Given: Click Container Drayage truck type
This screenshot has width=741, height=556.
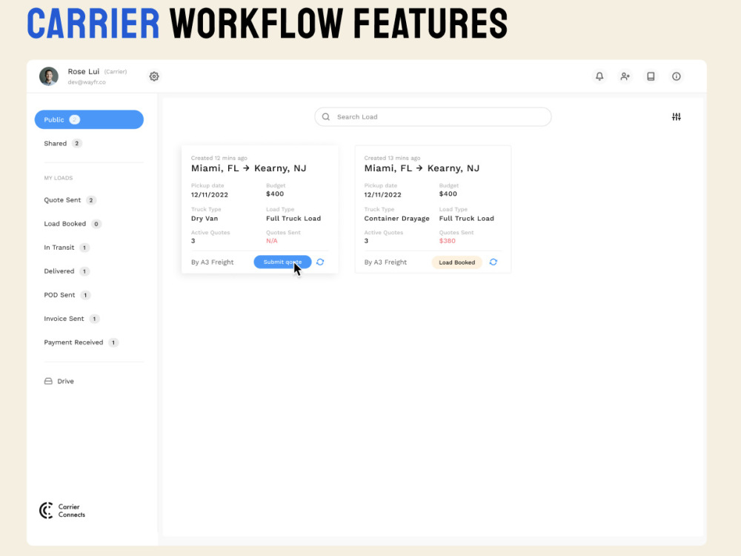Looking at the screenshot, I should [396, 219].
